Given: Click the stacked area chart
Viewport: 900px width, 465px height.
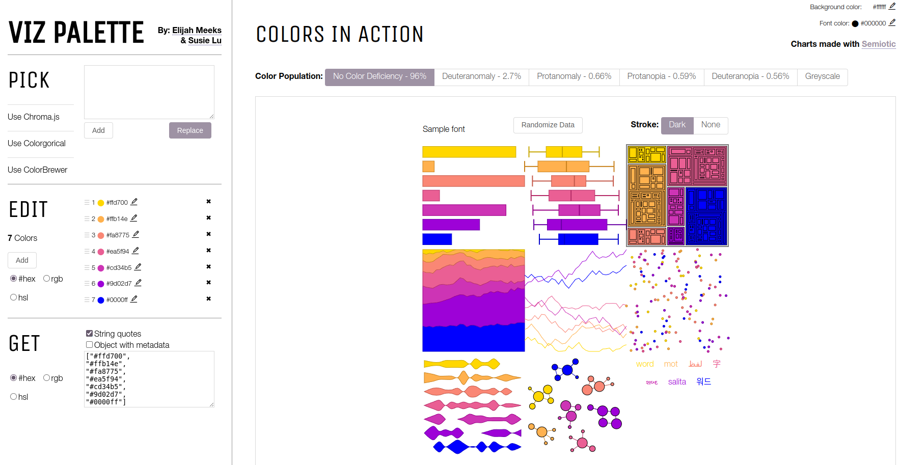Looking at the screenshot, I should click(x=474, y=300).
